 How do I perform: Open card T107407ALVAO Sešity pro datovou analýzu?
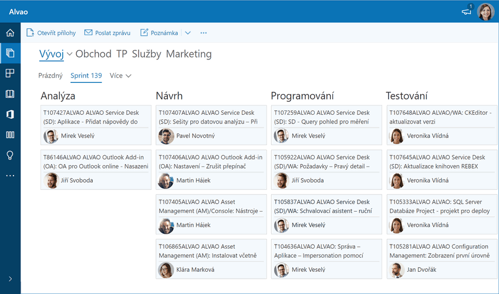click(211, 125)
